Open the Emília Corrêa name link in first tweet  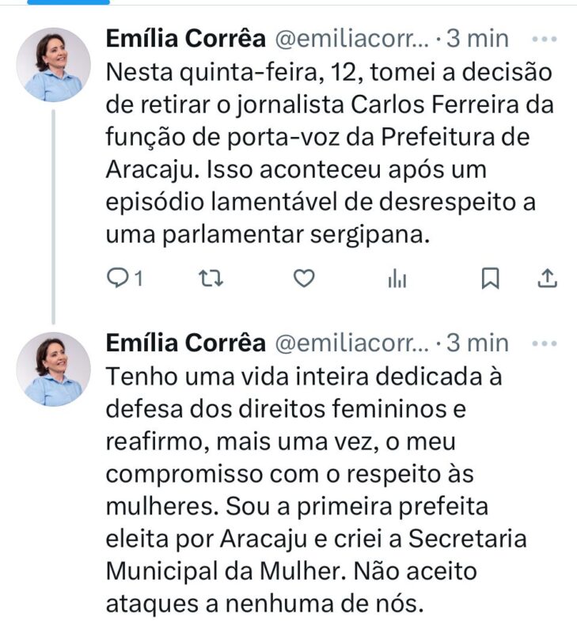(x=186, y=39)
